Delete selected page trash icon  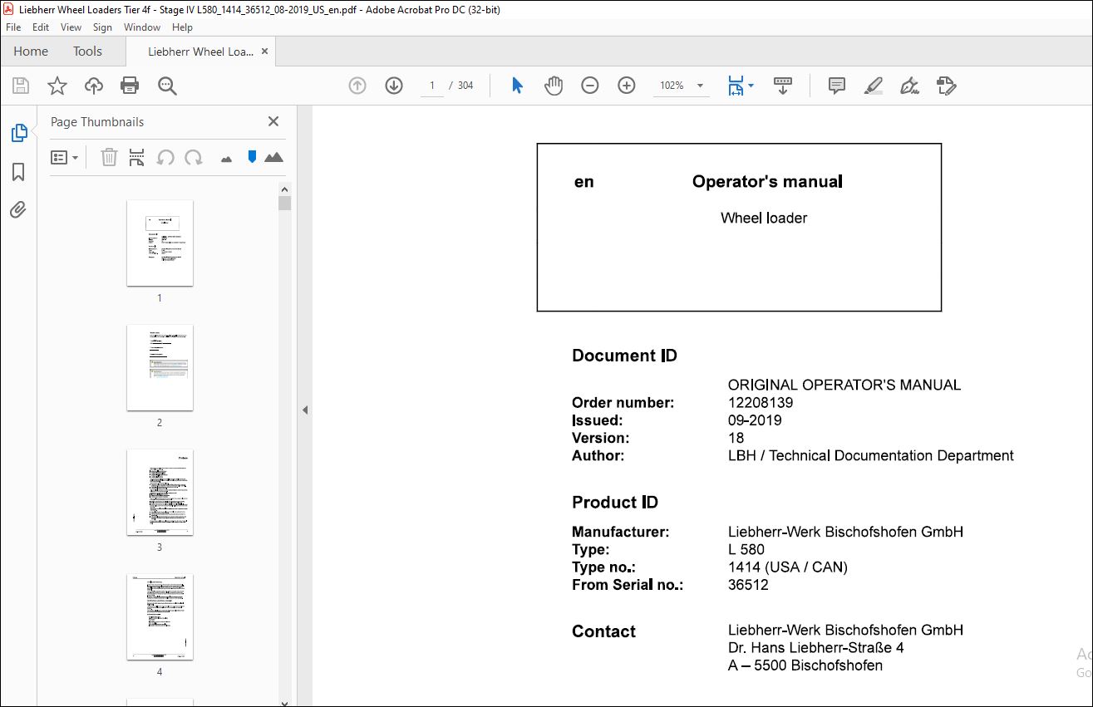[109, 157]
